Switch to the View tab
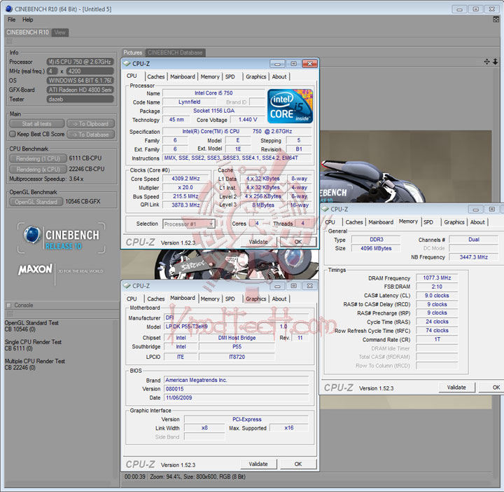This screenshot has height=492, width=504. [59, 32]
